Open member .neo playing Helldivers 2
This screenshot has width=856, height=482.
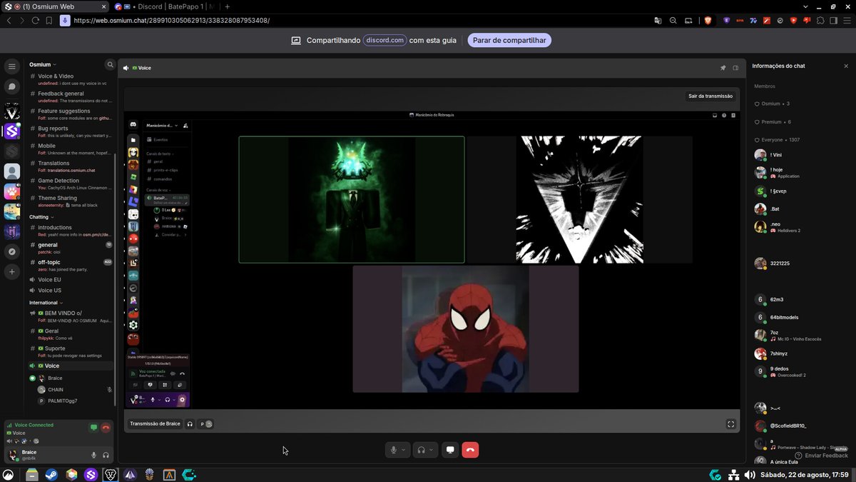pos(799,227)
